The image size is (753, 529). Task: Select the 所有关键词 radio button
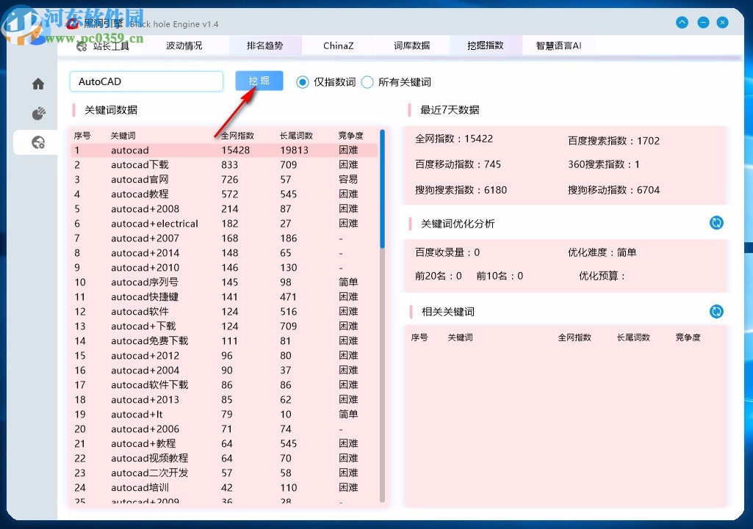[367, 82]
